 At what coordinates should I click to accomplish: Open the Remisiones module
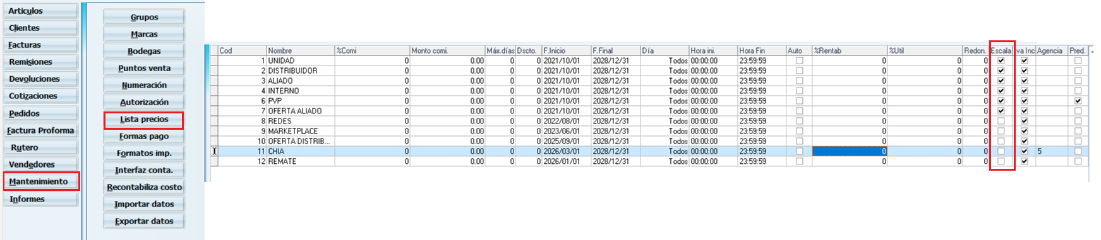(40, 62)
